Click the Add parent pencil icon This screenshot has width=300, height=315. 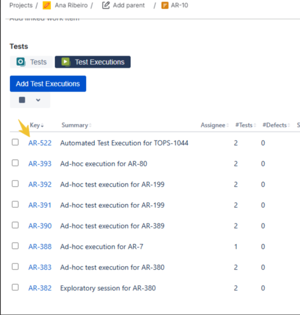point(106,5)
